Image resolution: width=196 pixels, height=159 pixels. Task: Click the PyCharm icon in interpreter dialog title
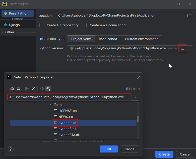tap(9, 77)
